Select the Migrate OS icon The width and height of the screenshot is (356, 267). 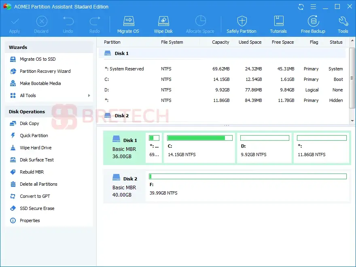128,23
